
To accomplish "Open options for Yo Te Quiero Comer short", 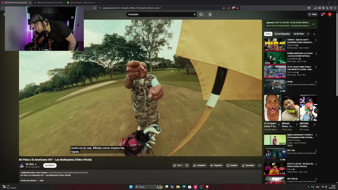I will (x=279, y=124).
